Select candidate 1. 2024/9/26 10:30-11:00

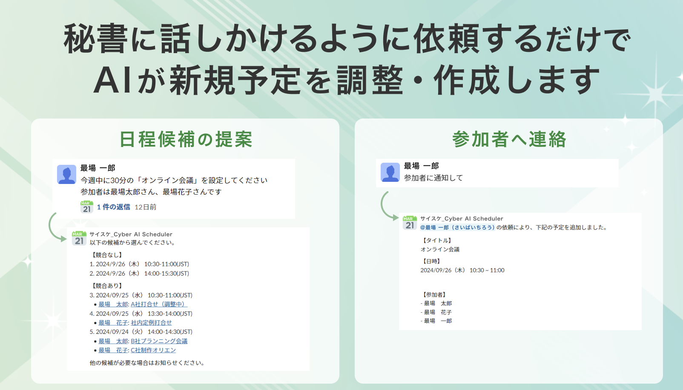coord(141,264)
